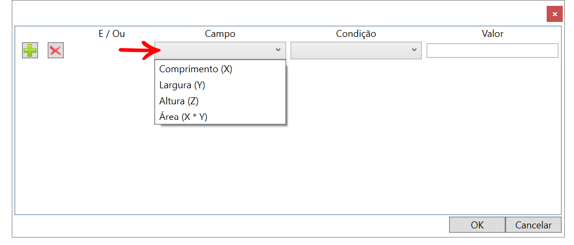Dismiss the dialog with Cancelar
Screen dimensions: 574x245
pyautogui.click(x=533, y=225)
